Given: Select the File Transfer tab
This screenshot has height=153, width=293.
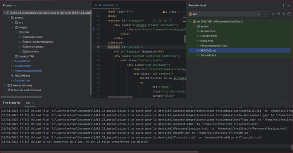Looking at the screenshot, I should click(12, 103).
